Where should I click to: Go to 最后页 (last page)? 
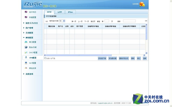[93, 22]
